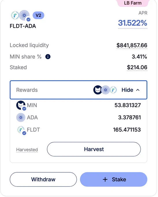Click the plus icon on the Stake button
The height and width of the screenshot is (197, 158).
coord(105,179)
